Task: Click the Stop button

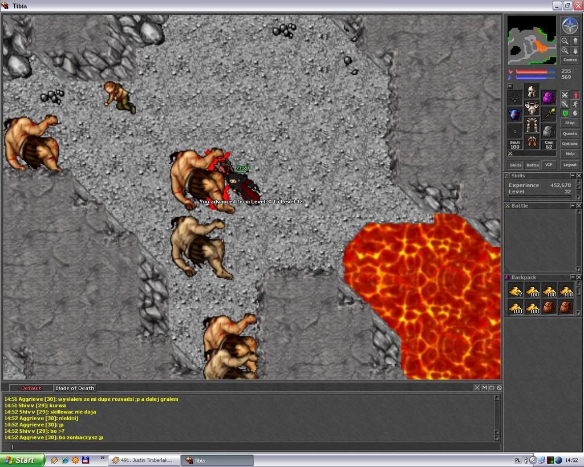Action: point(570,123)
